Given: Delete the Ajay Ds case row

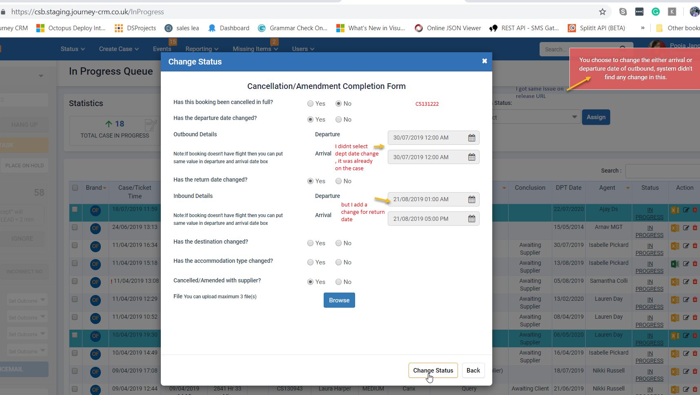Looking at the screenshot, I should coord(695,210).
